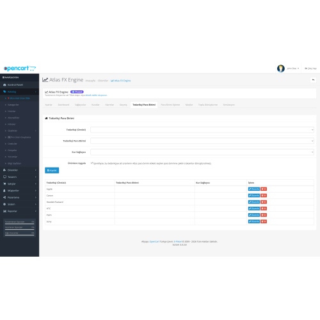This screenshot has height=320, width=320.
Task: Toggle the Öncelikle Uygula checkbox
Action: pos(92,163)
